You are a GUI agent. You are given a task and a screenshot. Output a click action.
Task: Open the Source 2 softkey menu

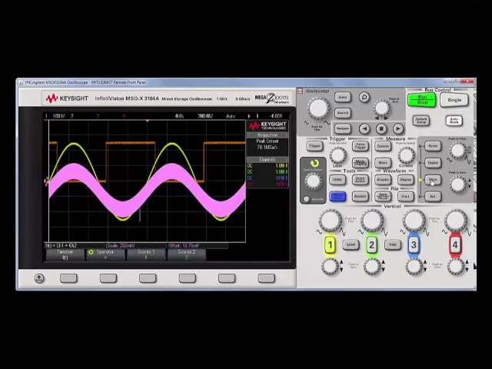pyautogui.click(x=187, y=254)
